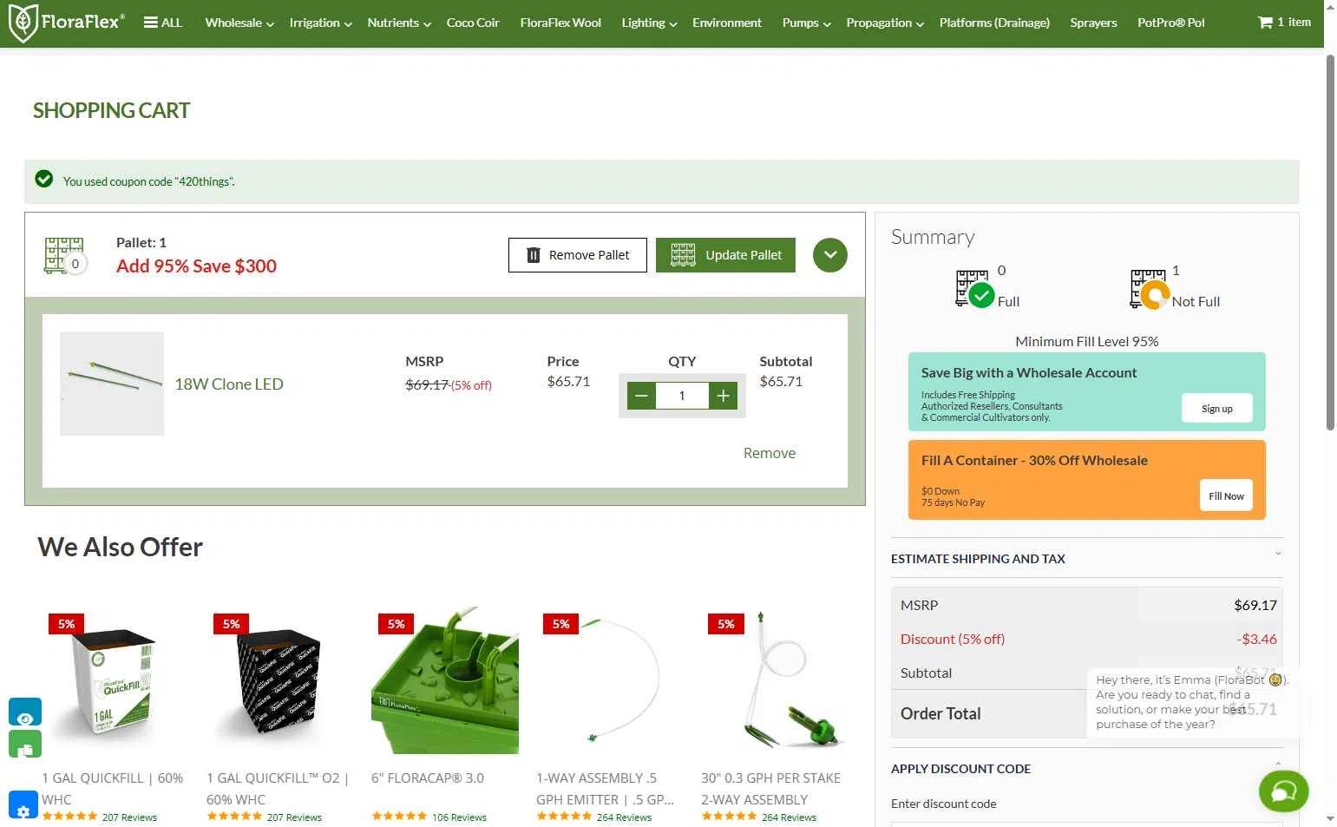1337x827 pixels.
Task: Go to Environment category
Action: click(727, 23)
